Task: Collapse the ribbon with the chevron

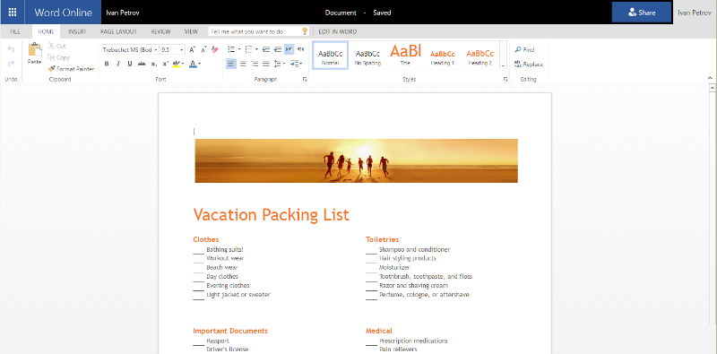Action: [711, 78]
